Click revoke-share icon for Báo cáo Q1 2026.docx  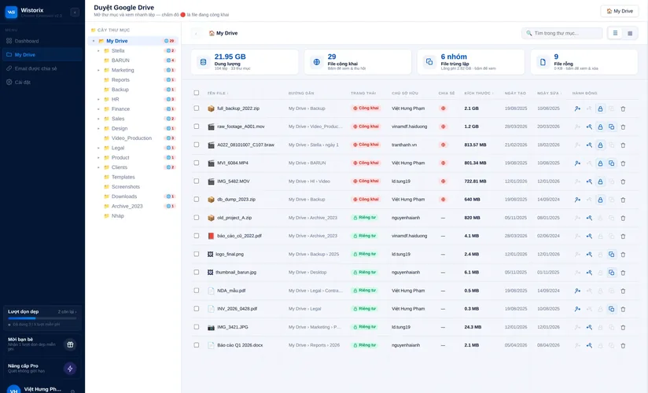(589, 346)
